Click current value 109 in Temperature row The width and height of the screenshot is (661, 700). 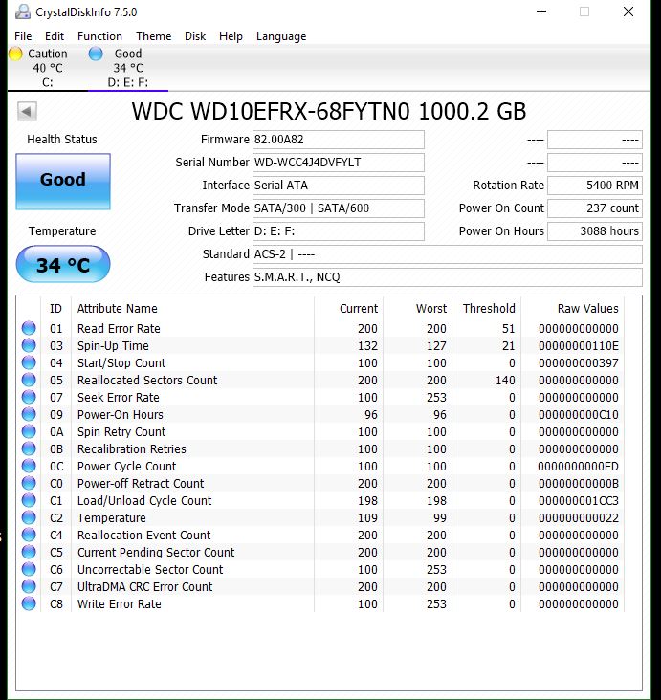[367, 518]
